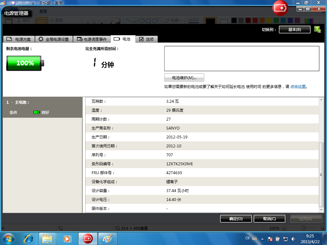Click the Power Manager taskbar icon
Image resolution: width=327 pixels, height=245 pixels.
[87, 239]
